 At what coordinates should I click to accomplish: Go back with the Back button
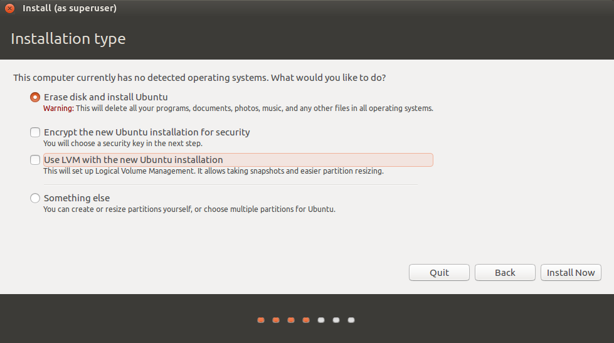[x=505, y=273]
